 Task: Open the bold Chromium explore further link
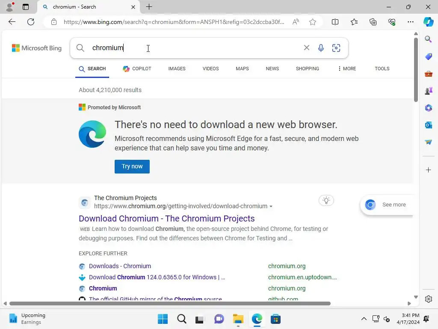point(103,288)
